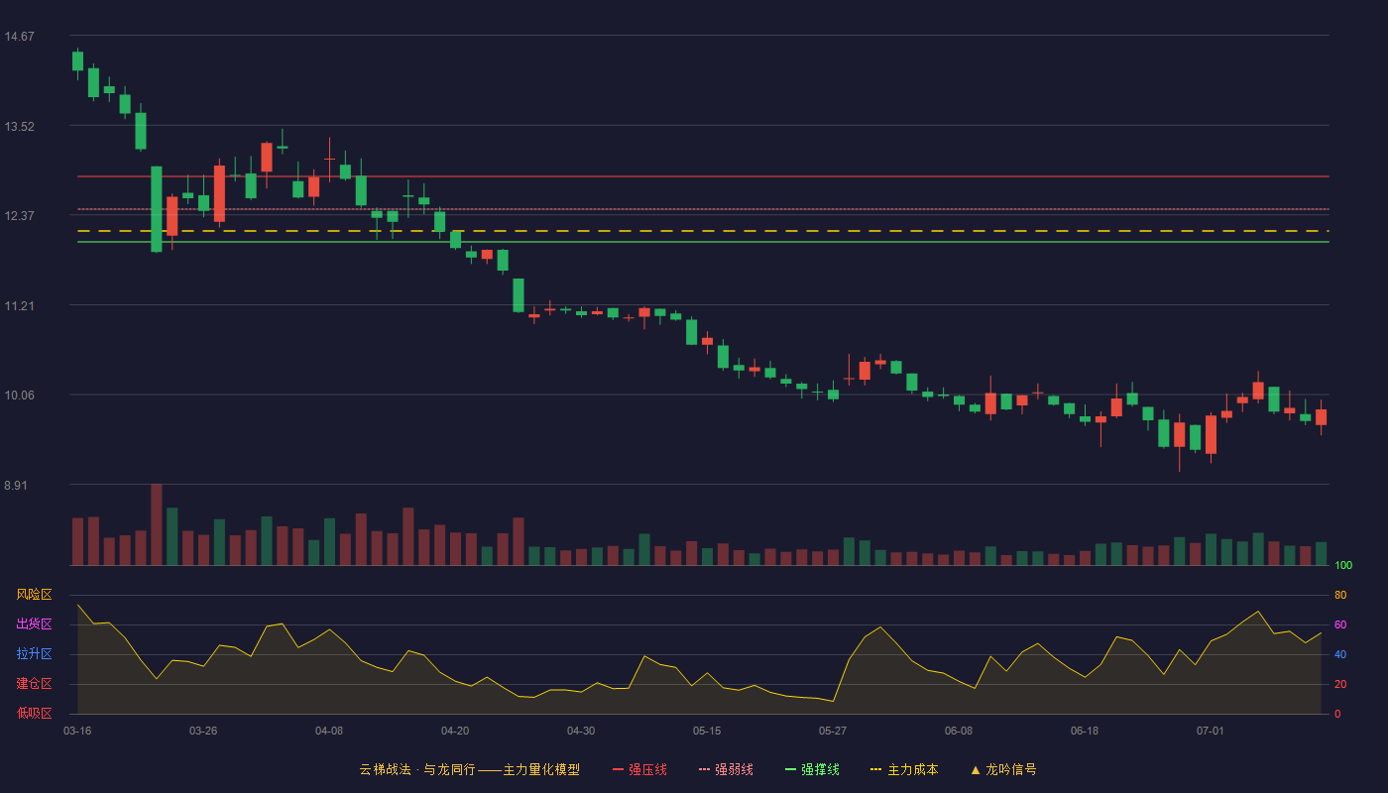Click the 低吸区 zone label
Viewport: 1388px width, 793px height.
click(34, 713)
